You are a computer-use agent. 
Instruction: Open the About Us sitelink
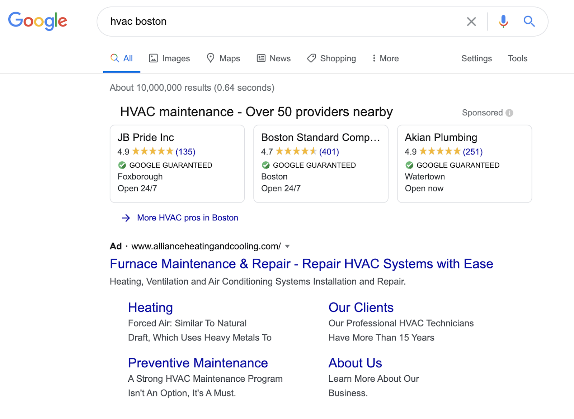(355, 363)
